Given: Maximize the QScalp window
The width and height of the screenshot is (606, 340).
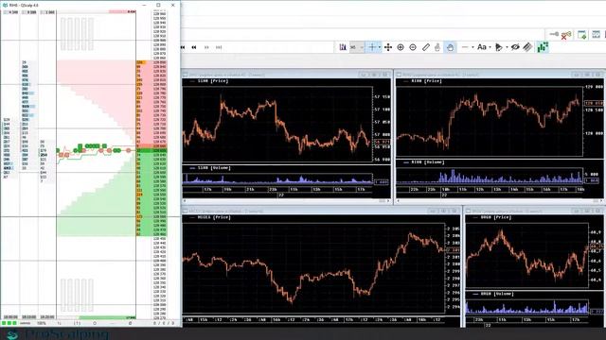Looking at the screenshot, I should pyautogui.click(x=158, y=5).
